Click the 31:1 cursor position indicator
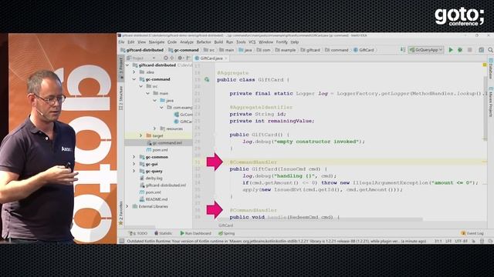Image resolution: width=494 pixels, height=277 pixels. 438,241
